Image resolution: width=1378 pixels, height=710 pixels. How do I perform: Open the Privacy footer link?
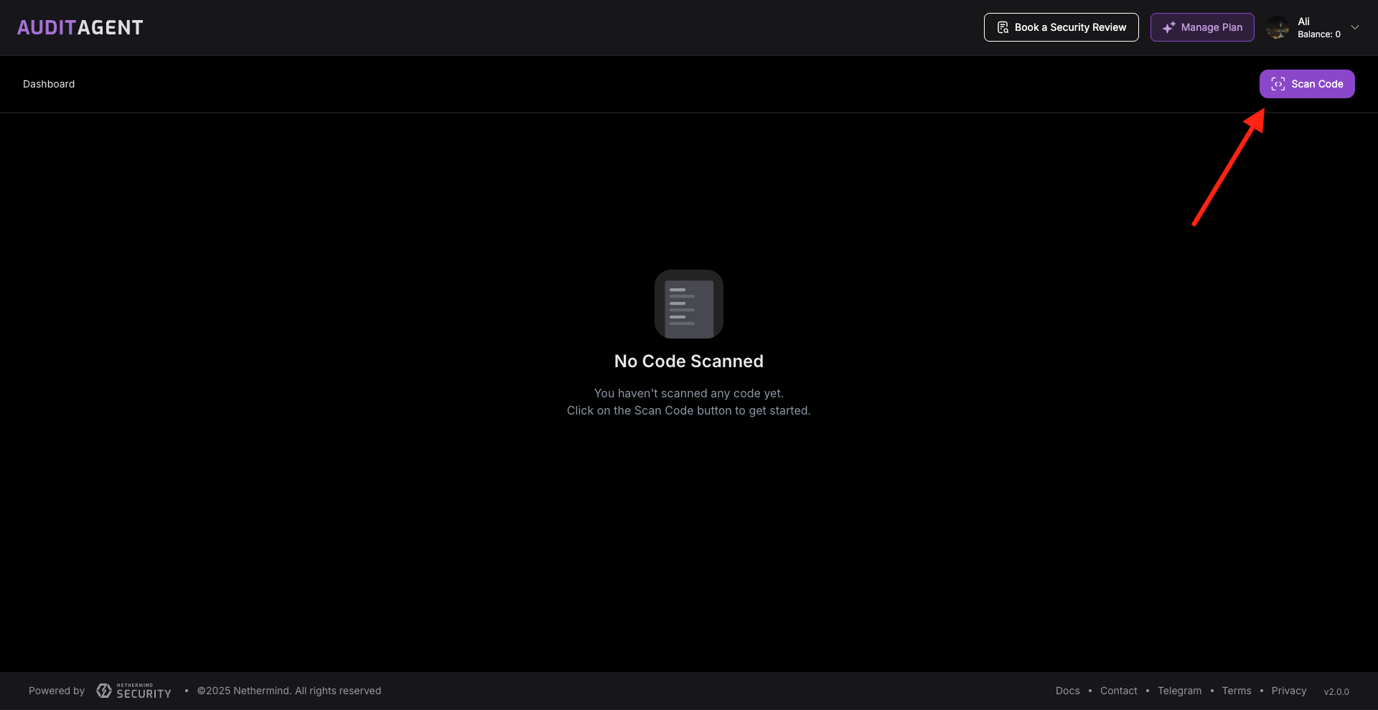1288,691
